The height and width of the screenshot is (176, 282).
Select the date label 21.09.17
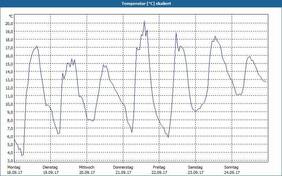(x=123, y=172)
